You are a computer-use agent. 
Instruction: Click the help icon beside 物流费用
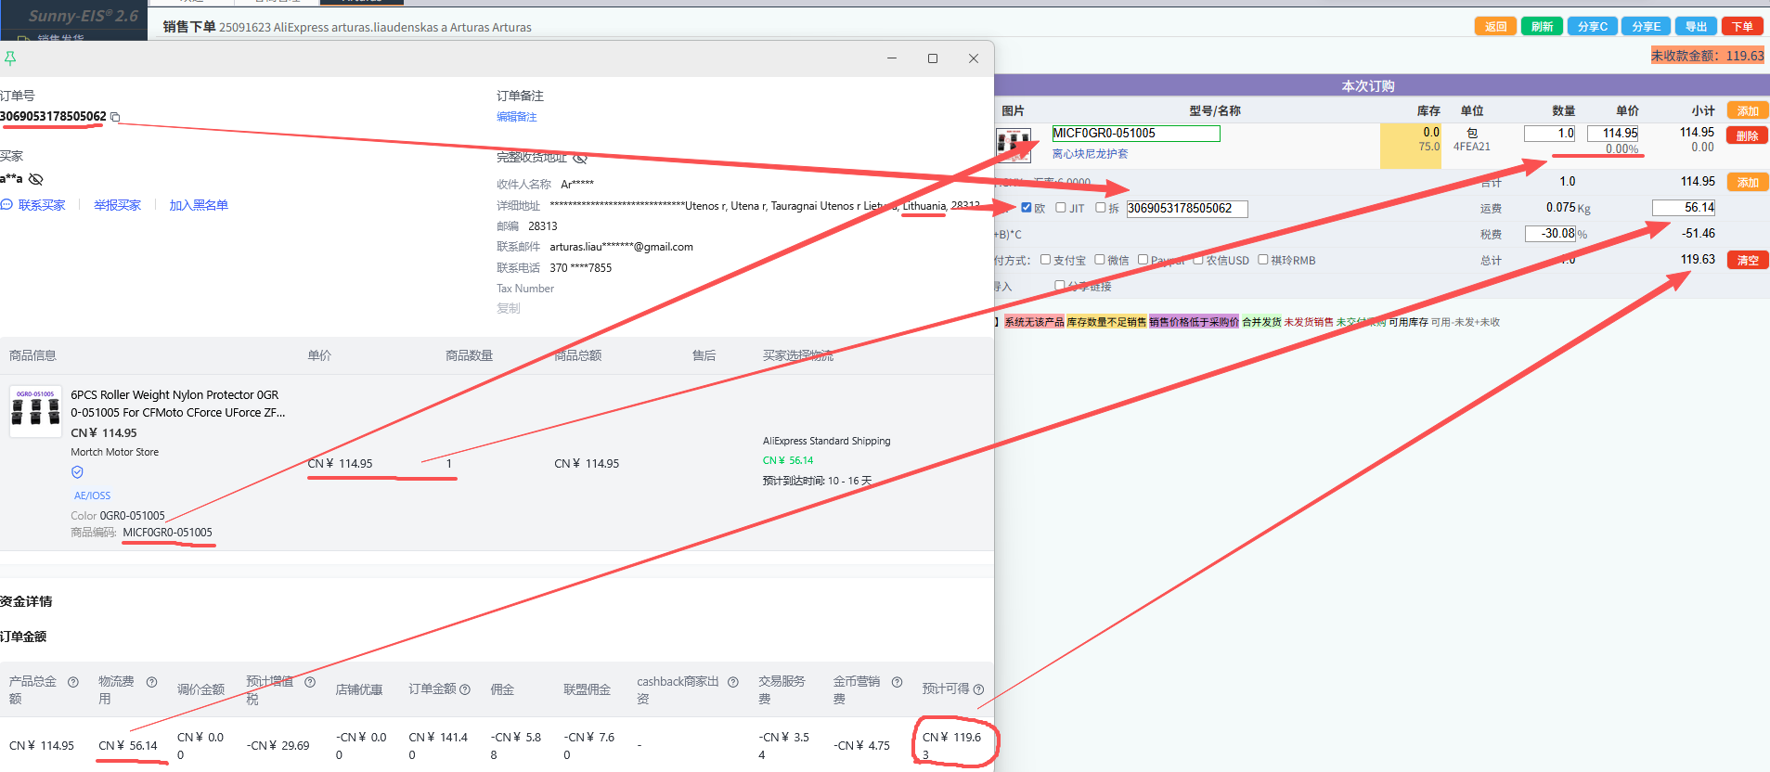point(151,682)
